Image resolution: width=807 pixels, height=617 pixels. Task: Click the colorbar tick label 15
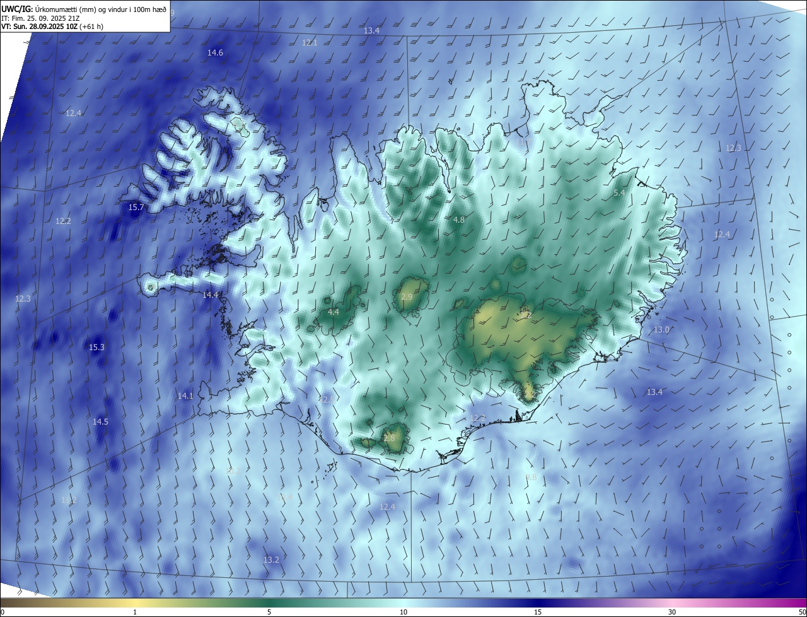point(538,612)
